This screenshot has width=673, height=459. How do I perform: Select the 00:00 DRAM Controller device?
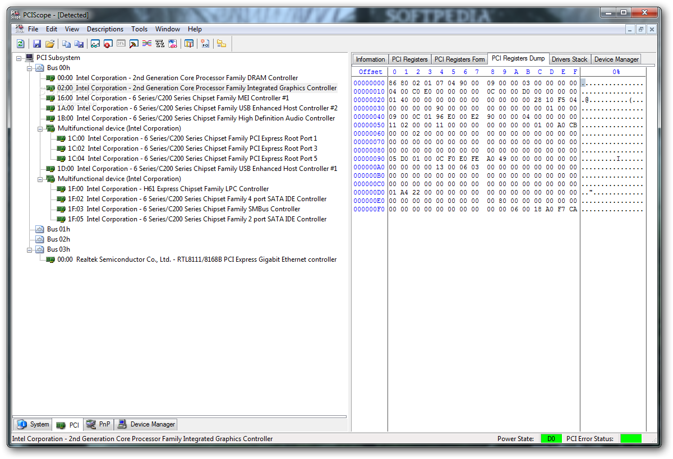point(177,78)
